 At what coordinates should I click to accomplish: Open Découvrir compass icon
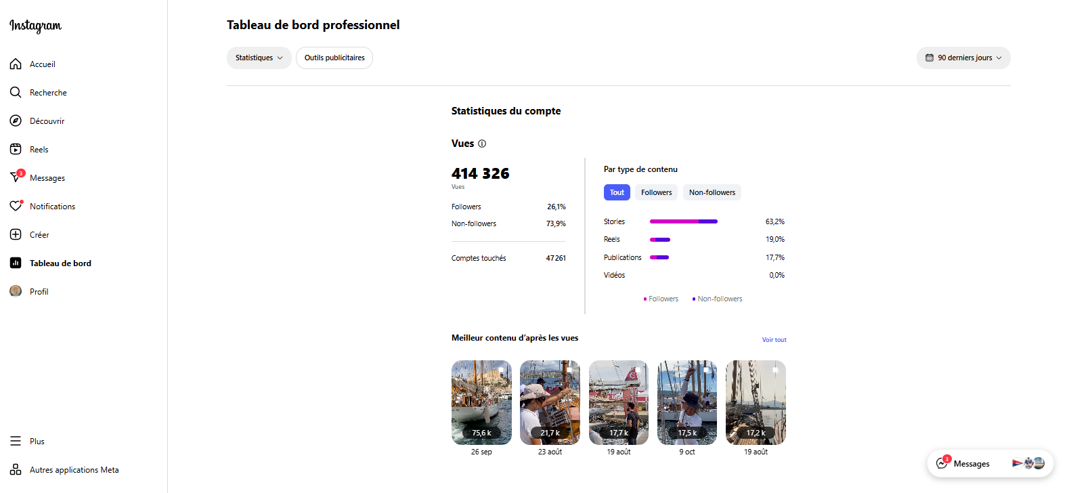(x=16, y=121)
